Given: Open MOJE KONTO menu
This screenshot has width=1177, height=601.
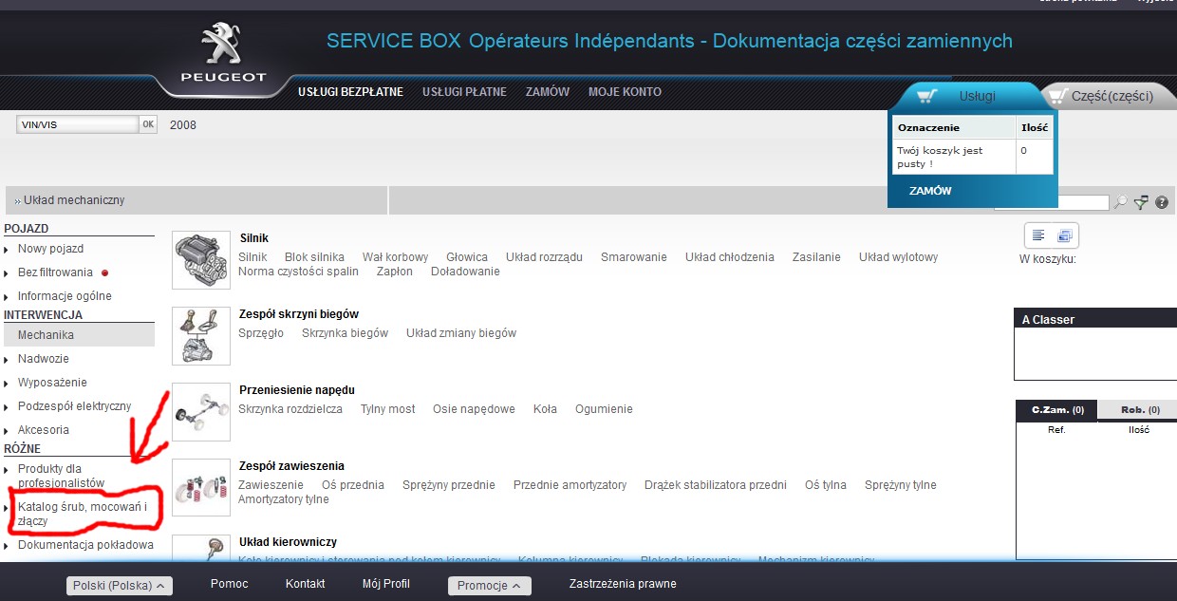Looking at the screenshot, I should tap(625, 92).
